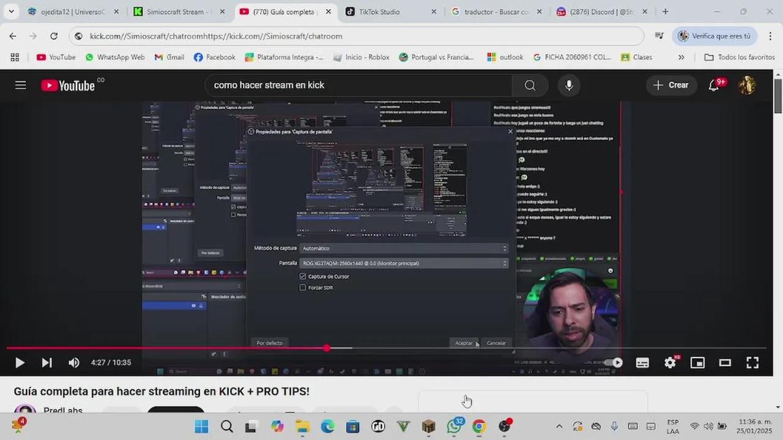The image size is (783, 440).
Task: Turn on video subtitles
Action: [x=642, y=362]
